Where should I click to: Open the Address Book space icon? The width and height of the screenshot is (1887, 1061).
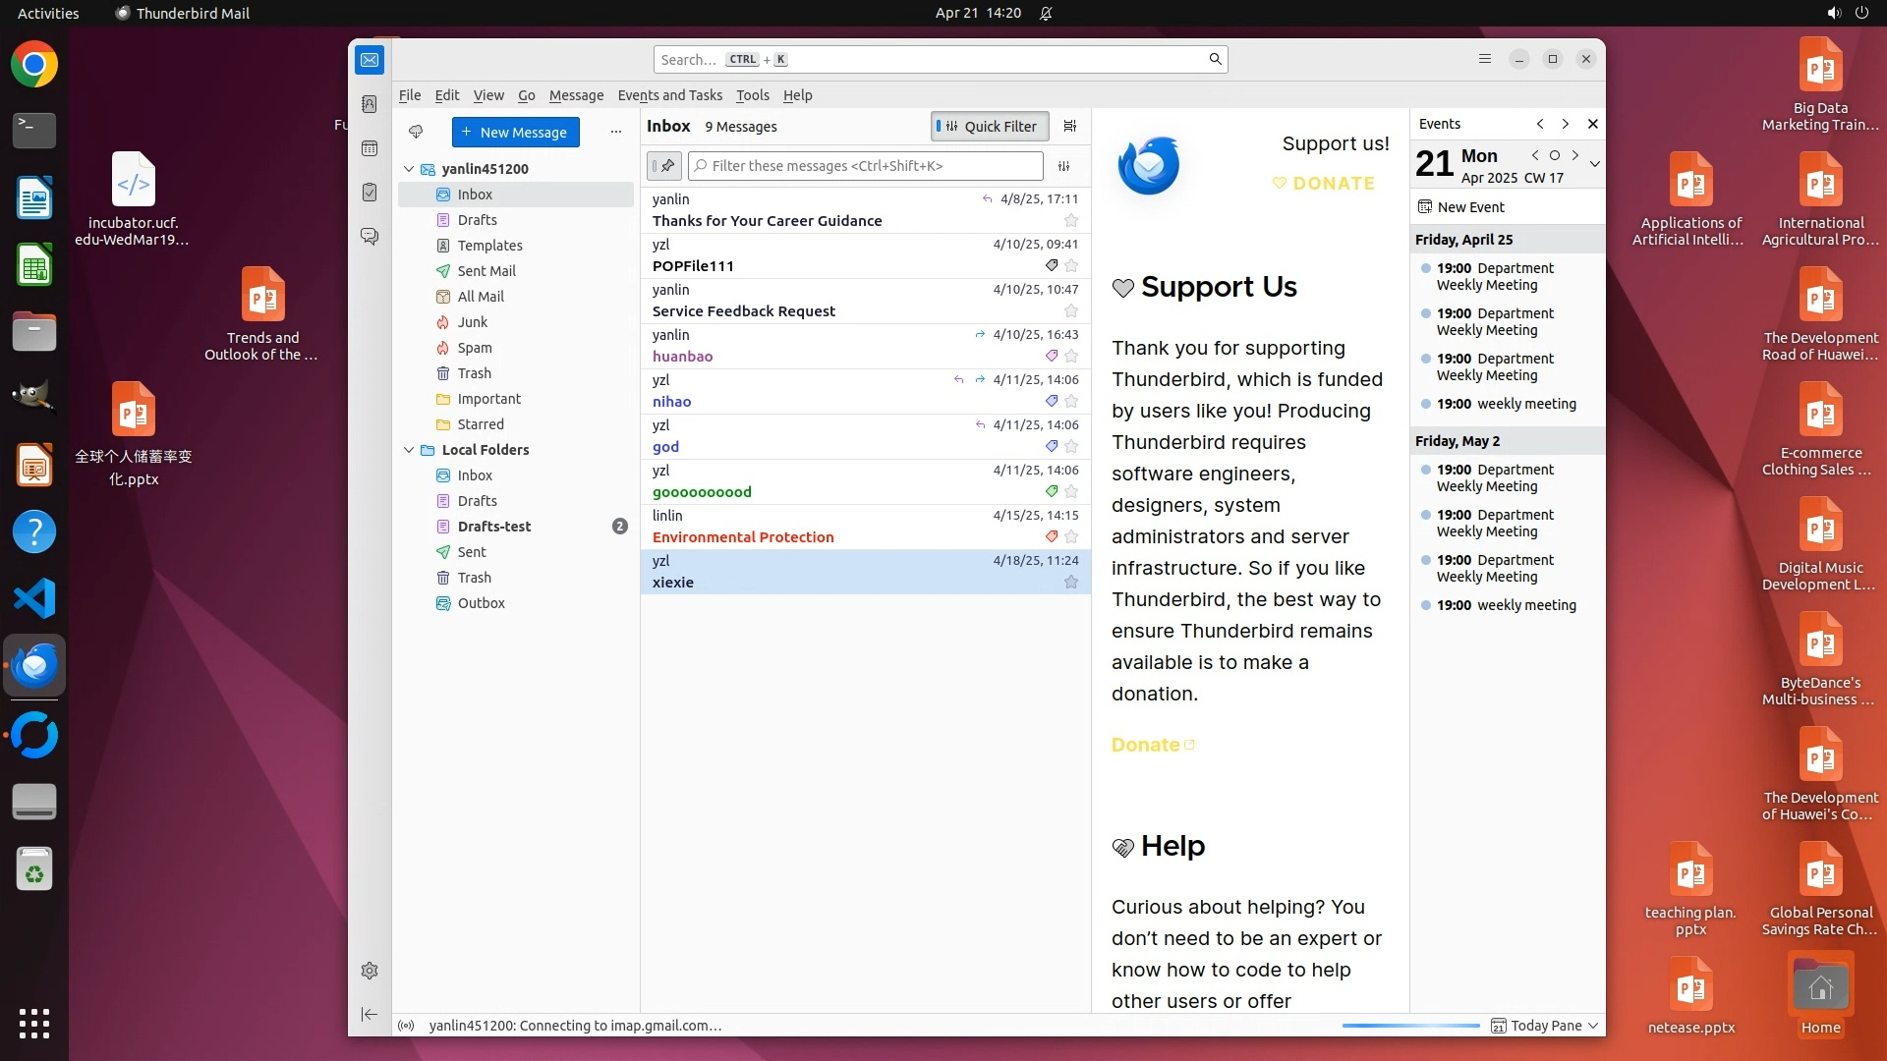(x=370, y=104)
